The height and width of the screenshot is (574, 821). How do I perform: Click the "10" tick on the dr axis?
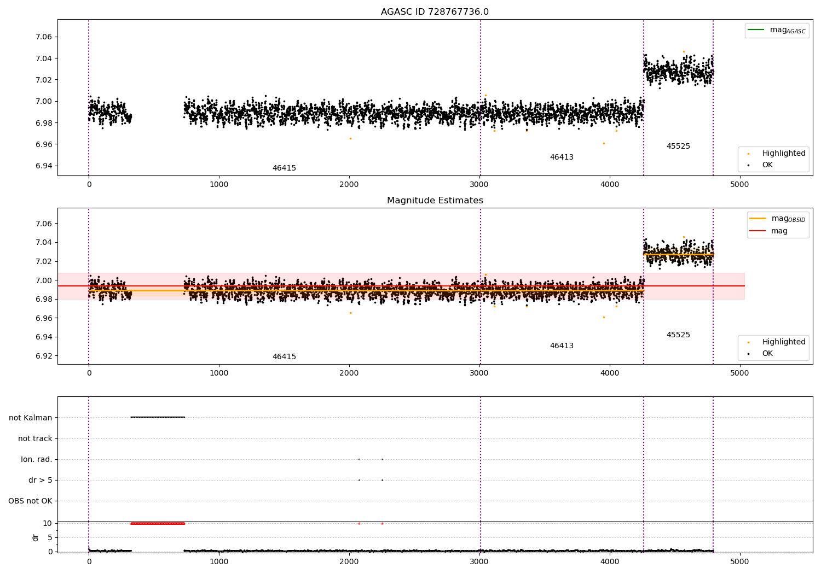click(48, 523)
